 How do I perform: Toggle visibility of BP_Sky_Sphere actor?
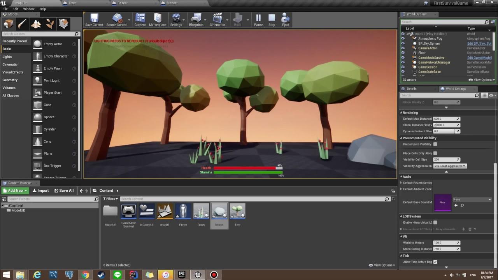click(403, 43)
